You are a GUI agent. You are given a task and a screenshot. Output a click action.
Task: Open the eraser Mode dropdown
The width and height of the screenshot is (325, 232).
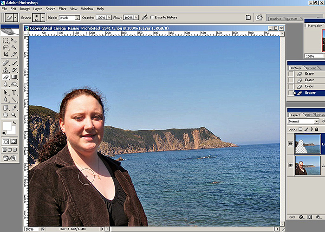[x=77, y=18]
